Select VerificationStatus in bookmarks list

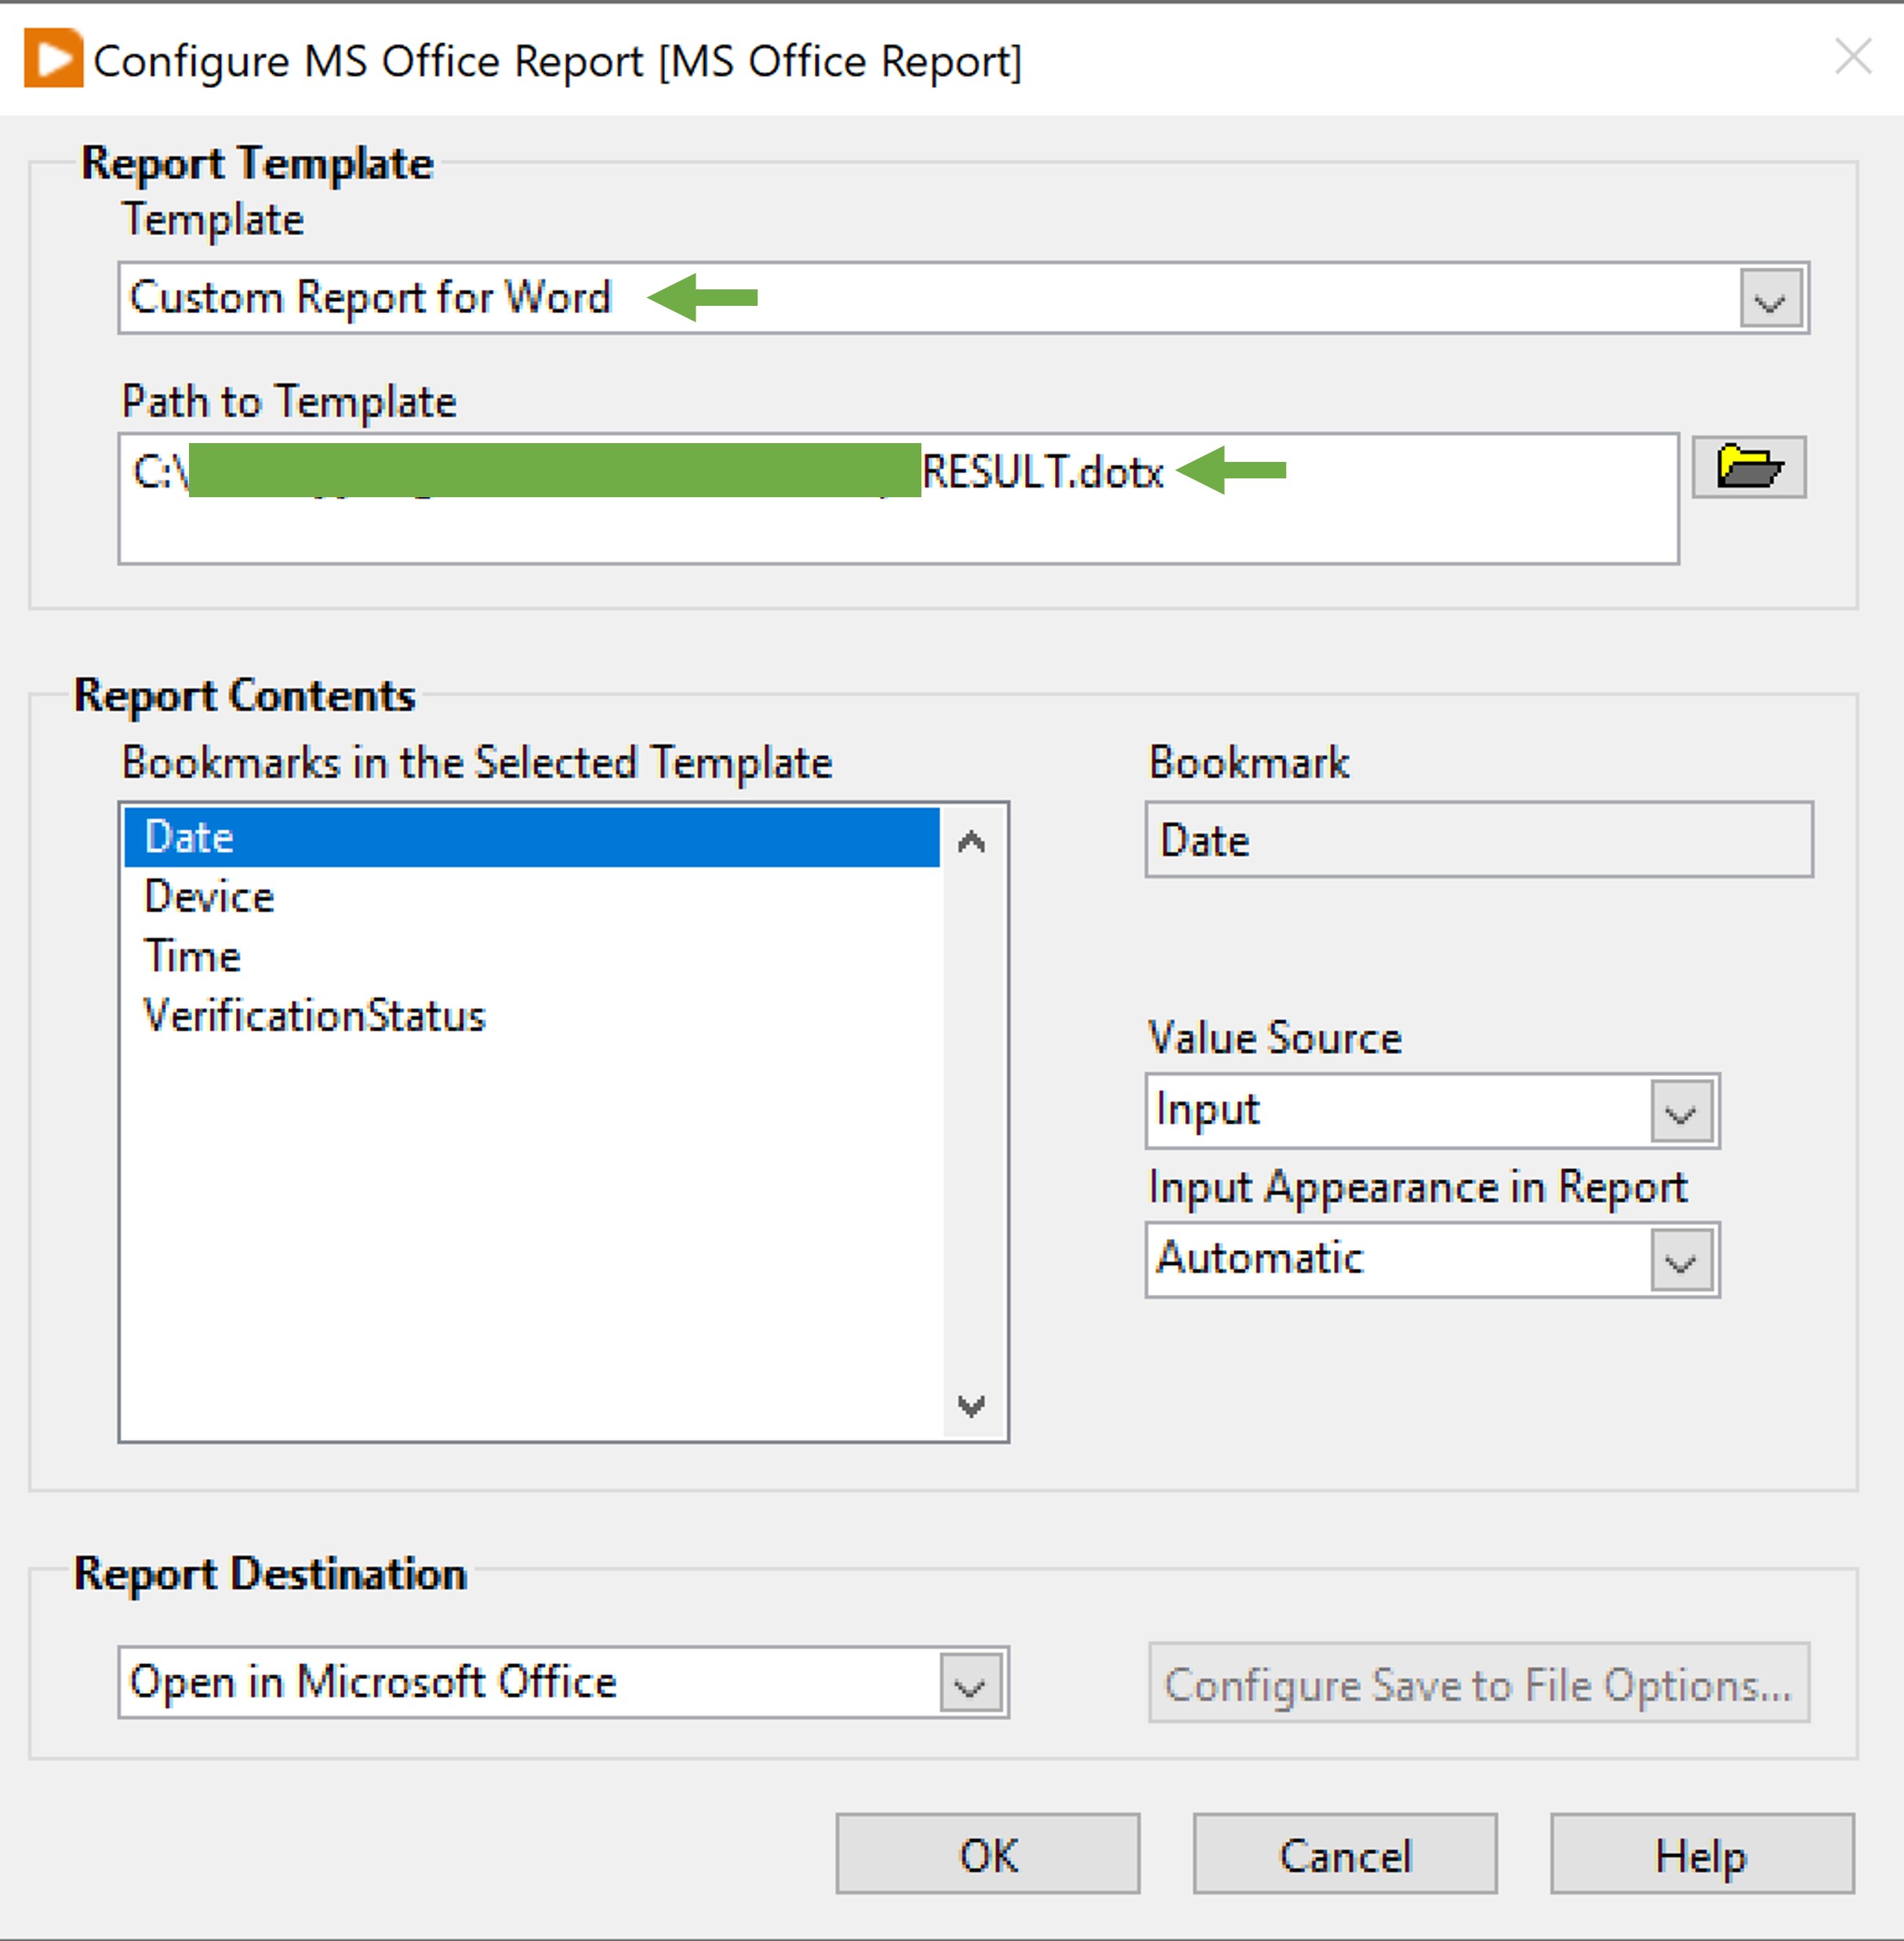coord(315,1016)
